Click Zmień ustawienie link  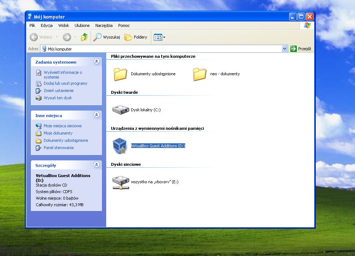59,91
